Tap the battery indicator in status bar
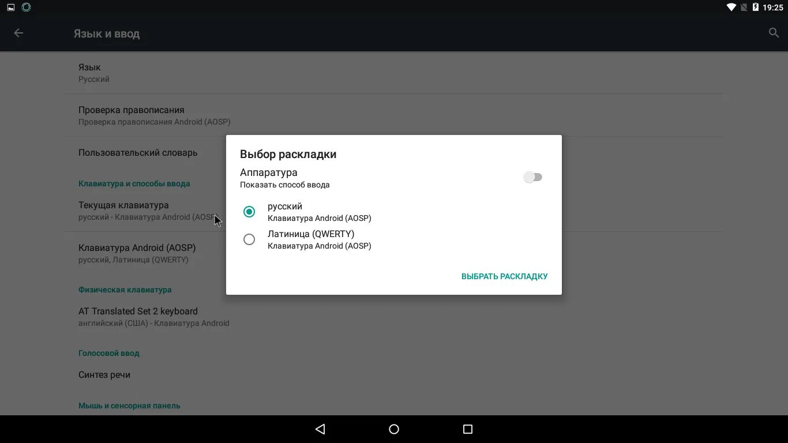Image resolution: width=788 pixels, height=443 pixels. (756, 7)
